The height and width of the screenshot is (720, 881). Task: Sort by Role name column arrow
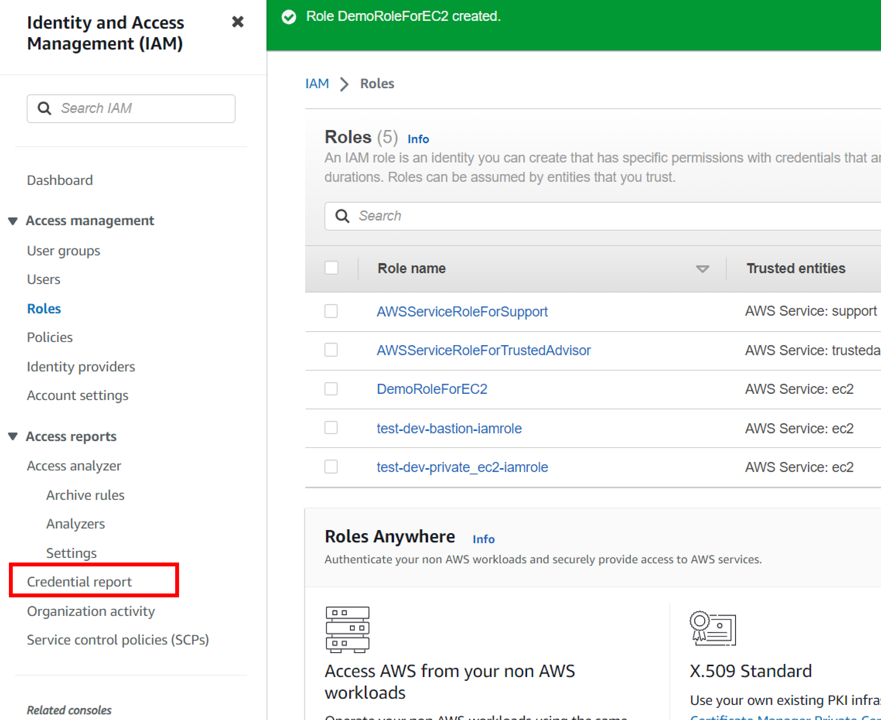pyautogui.click(x=702, y=269)
